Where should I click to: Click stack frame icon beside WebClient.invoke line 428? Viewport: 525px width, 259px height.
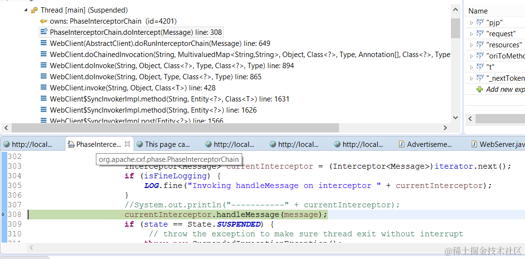click(x=44, y=87)
